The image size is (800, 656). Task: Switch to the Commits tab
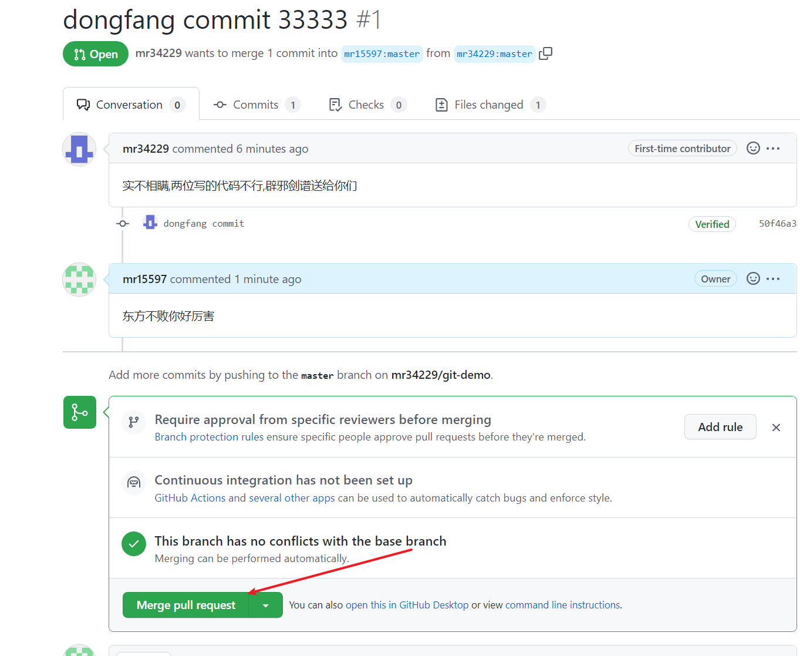pos(257,105)
